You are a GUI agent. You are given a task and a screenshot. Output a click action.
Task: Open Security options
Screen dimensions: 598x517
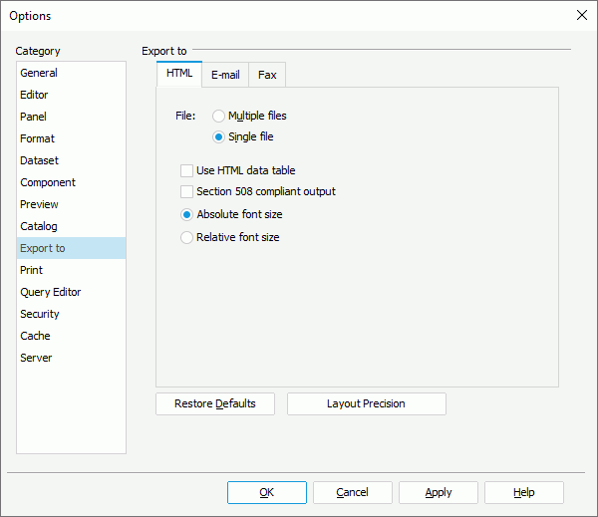tap(71, 314)
